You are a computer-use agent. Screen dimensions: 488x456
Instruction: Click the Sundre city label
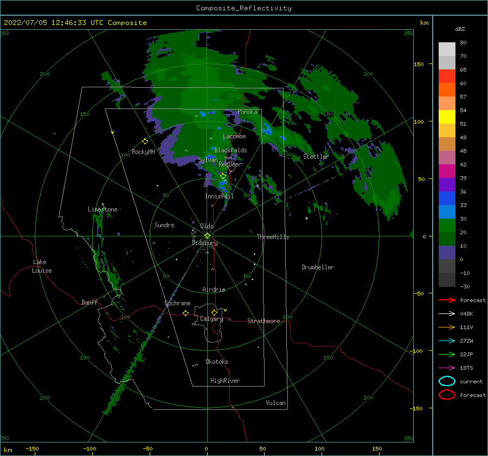[164, 225]
